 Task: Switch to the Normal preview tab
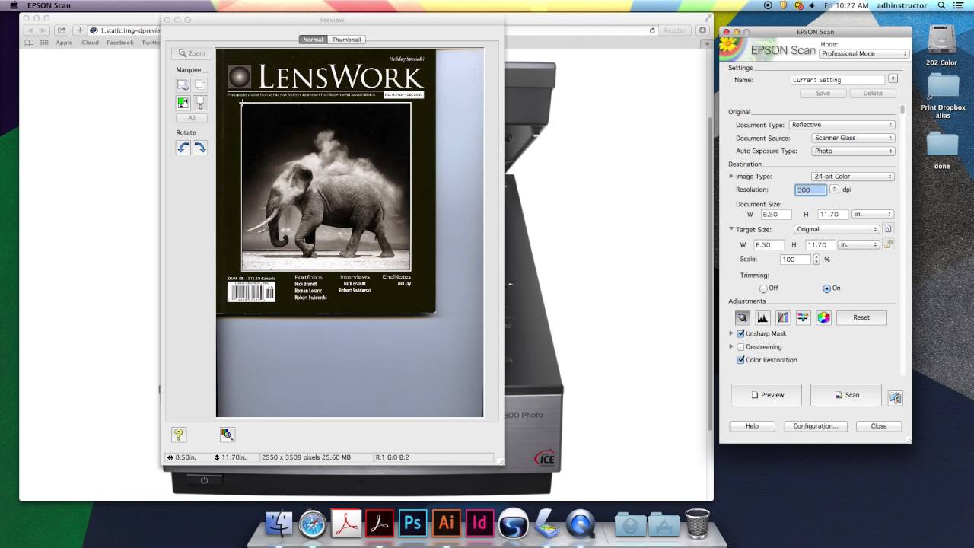(x=313, y=40)
